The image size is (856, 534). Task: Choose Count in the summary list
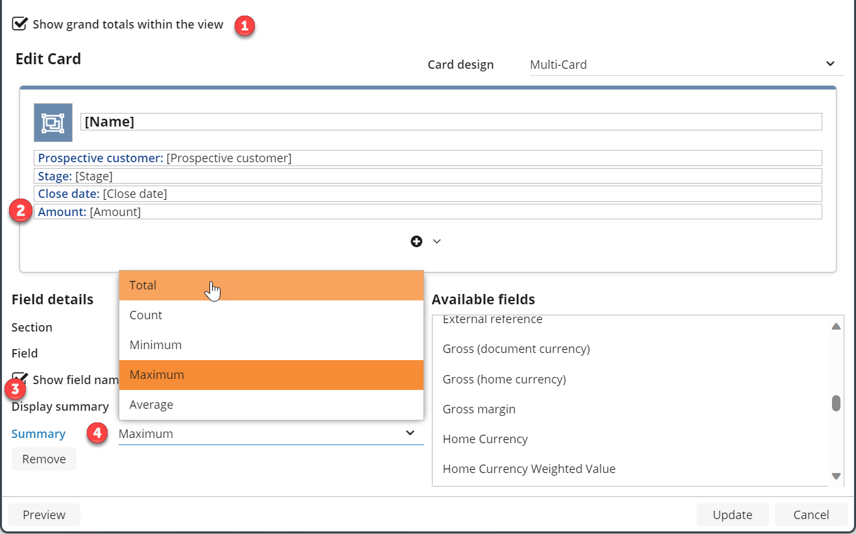coord(271,315)
